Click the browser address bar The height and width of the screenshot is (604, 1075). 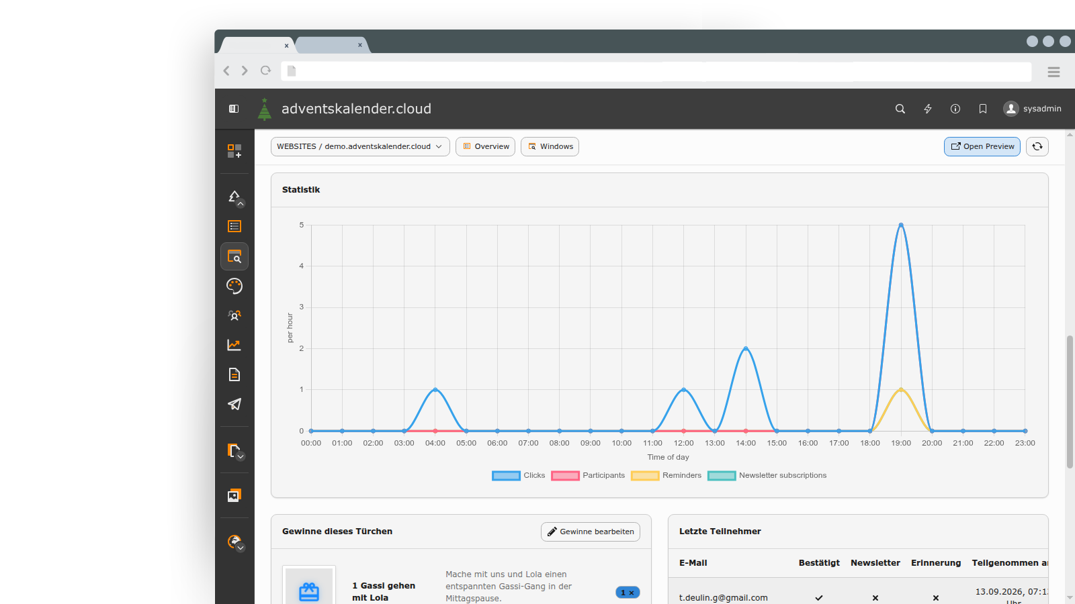click(x=656, y=71)
